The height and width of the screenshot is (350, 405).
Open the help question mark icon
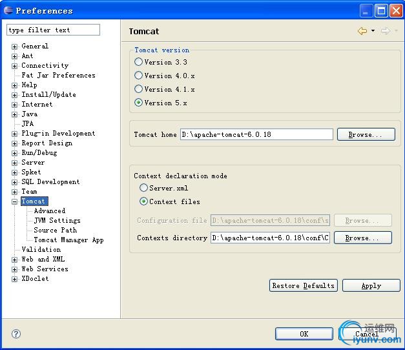[x=16, y=334]
